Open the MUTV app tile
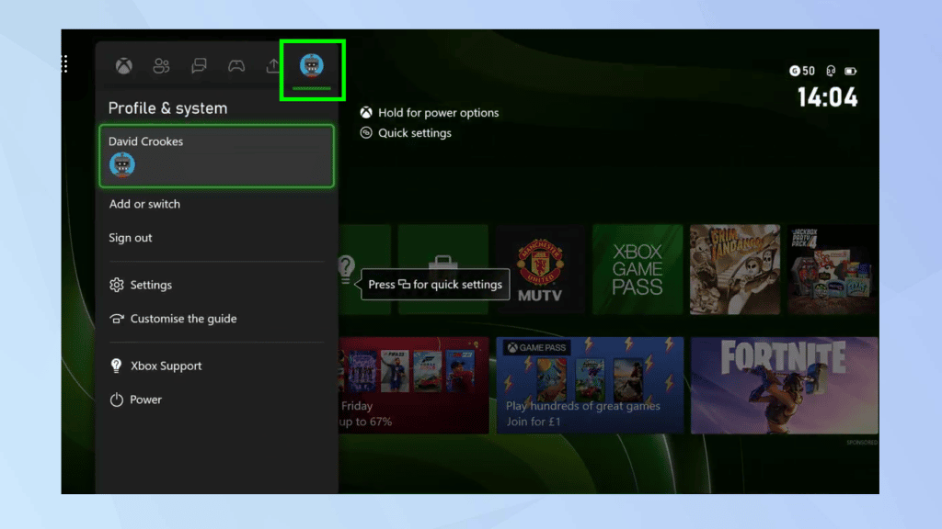 click(x=540, y=268)
